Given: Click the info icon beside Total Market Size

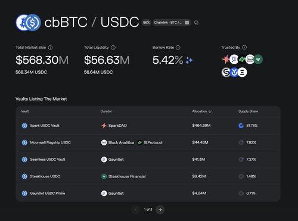Looking at the screenshot, I should point(50,48).
